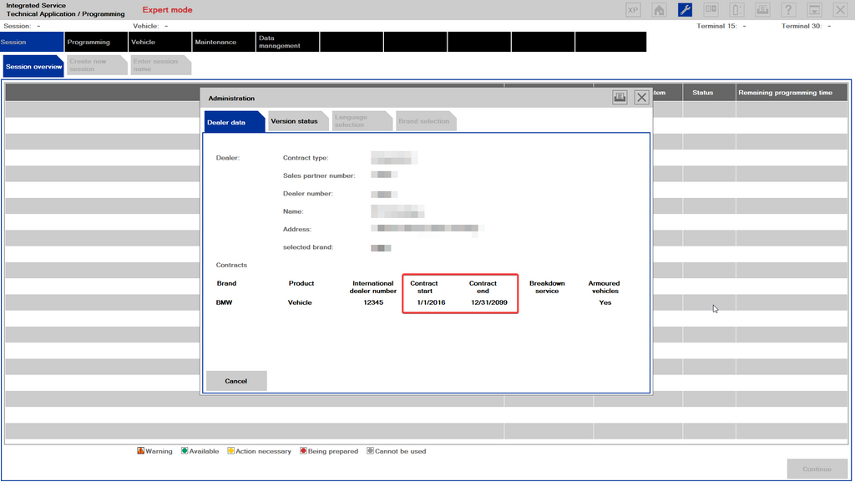This screenshot has height=482, width=855.
Task: Click the Contract type label
Action: click(x=306, y=158)
